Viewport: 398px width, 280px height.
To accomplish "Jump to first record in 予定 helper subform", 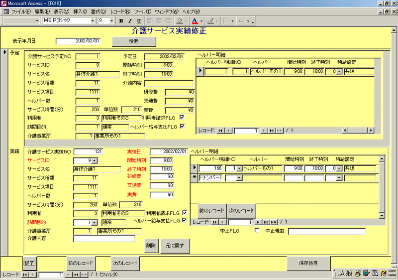I will (x=220, y=131).
